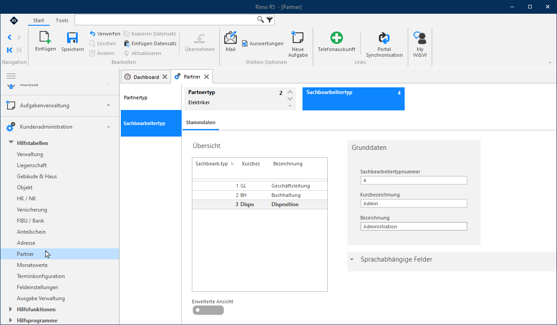This screenshot has height=325, width=557.
Task: Expand the Hilfsfunktionen tree node
Action: (x=11, y=309)
